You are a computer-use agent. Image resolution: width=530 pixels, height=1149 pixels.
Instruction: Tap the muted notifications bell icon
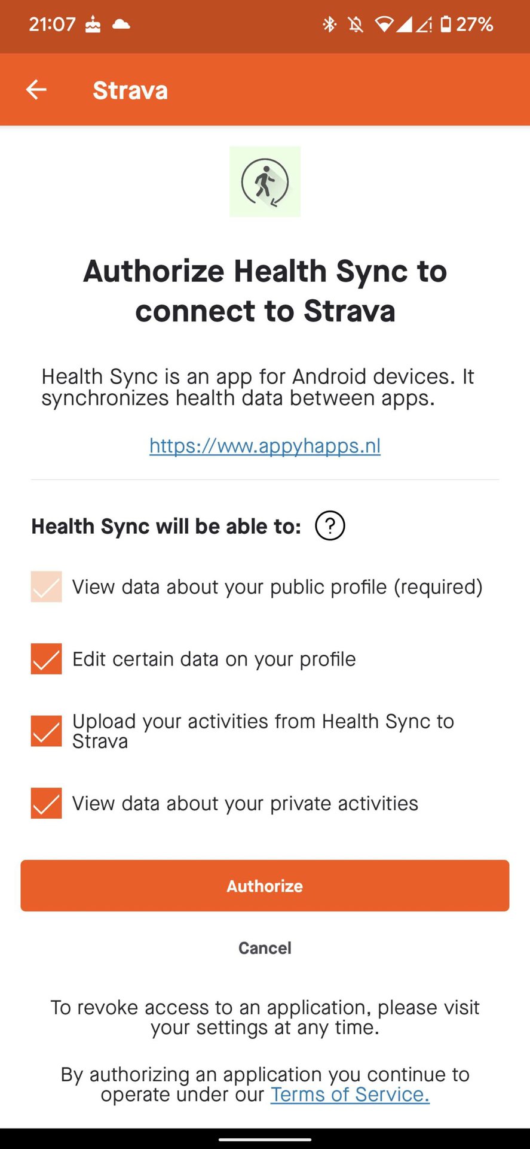tap(356, 25)
